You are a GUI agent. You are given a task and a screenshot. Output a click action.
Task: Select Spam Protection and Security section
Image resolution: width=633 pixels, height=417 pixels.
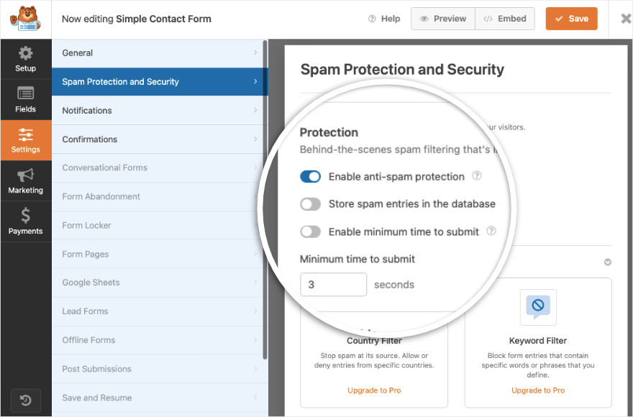(160, 81)
